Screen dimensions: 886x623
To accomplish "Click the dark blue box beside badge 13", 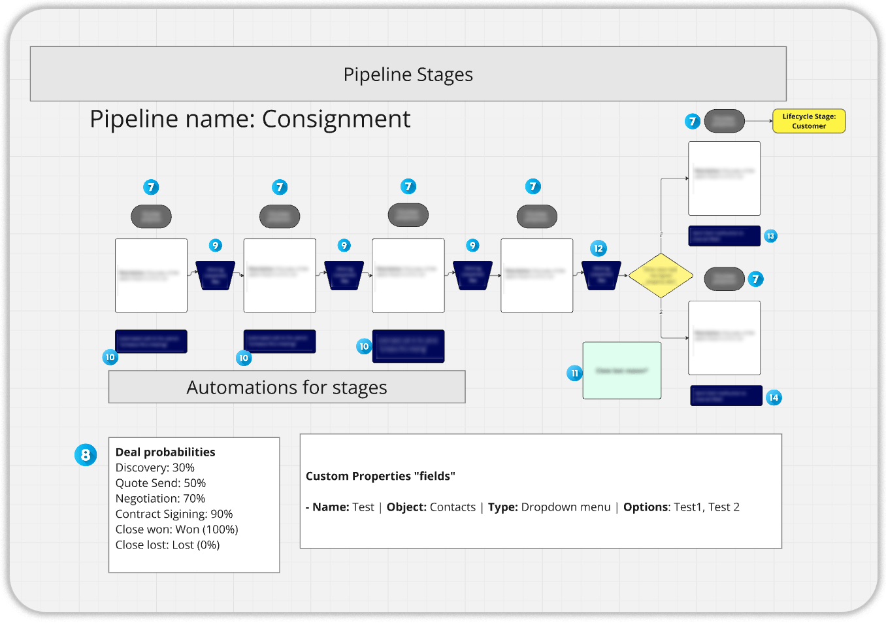I will coord(724,235).
